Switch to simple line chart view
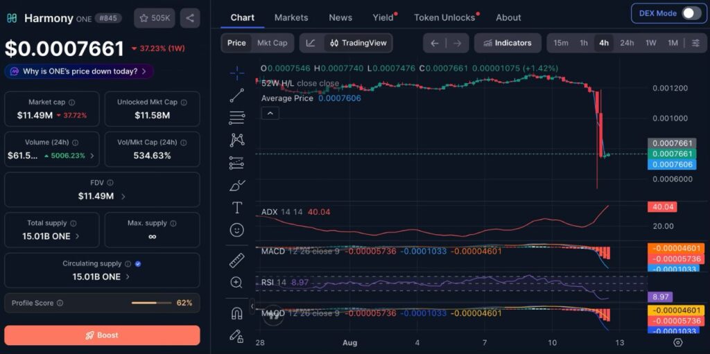 [311, 43]
